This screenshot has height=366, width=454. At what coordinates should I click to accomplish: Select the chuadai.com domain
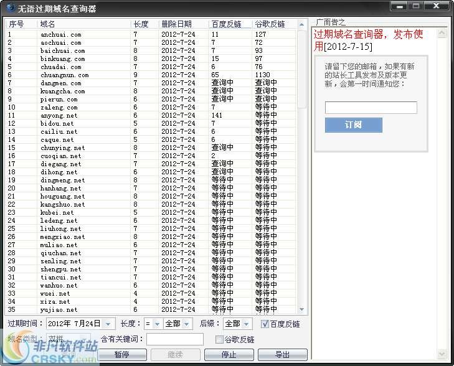click(x=61, y=67)
